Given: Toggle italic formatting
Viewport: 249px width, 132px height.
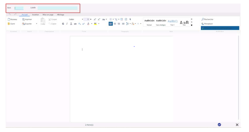Looking at the screenshot, I should coord(67,24).
